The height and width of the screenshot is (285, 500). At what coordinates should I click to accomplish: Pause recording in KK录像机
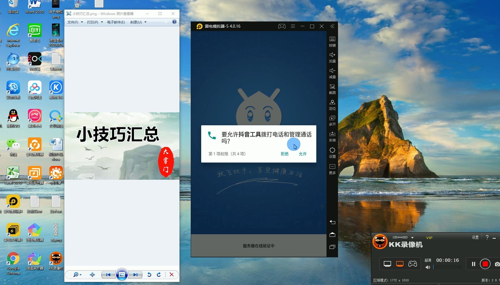point(473,264)
